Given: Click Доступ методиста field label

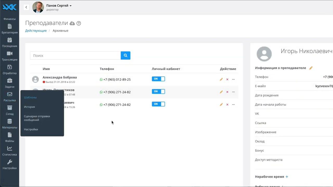Looking at the screenshot, I should (269, 160).
